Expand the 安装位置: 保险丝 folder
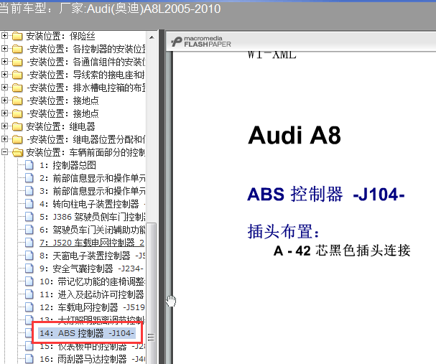Image resolution: width=436 pixels, height=364 pixels. 4,36
